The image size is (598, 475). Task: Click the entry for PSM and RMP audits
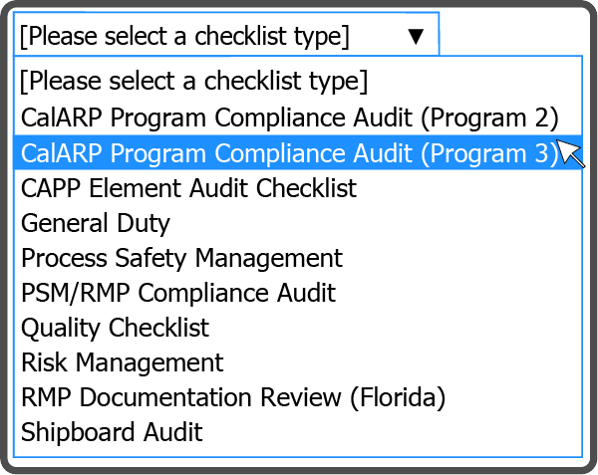pos(178,293)
